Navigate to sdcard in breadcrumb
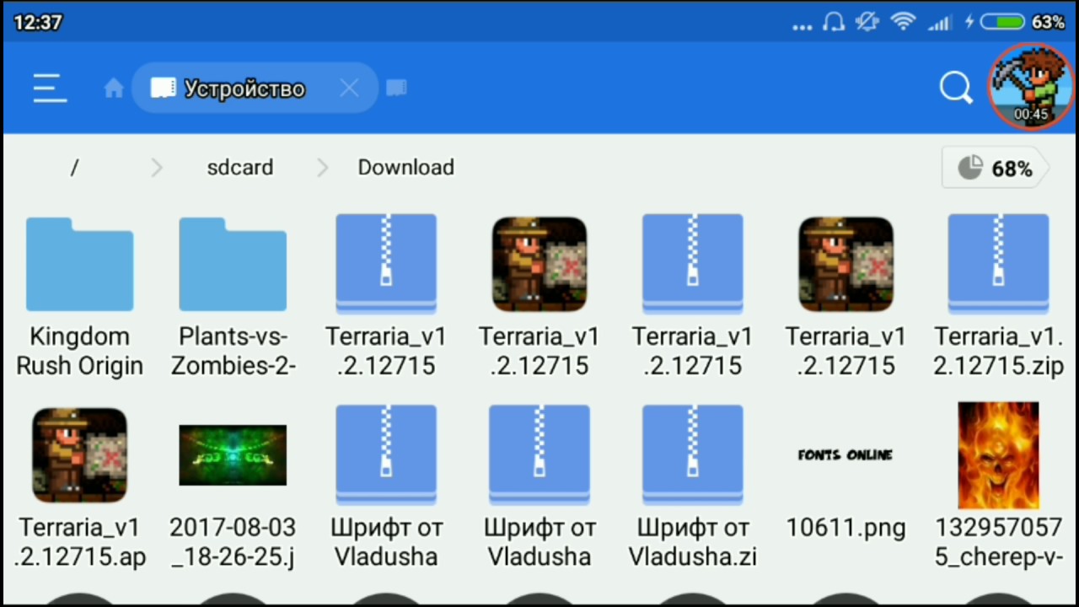 click(x=239, y=168)
